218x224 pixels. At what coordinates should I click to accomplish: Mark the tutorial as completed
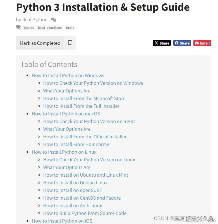tap(40, 43)
